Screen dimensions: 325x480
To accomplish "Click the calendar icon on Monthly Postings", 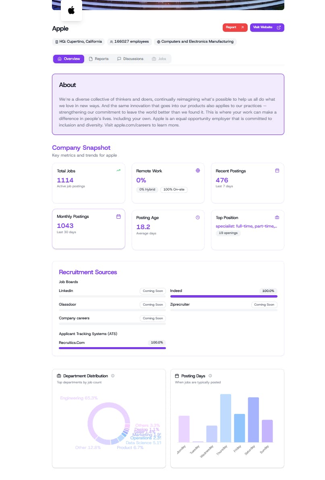I will click(x=118, y=216).
